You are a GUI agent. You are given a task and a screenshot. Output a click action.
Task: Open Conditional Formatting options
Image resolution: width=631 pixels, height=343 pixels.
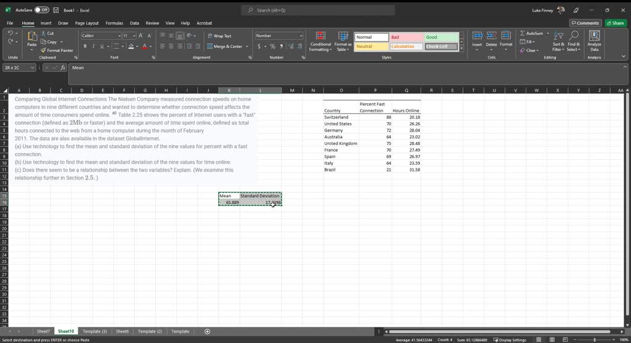[x=320, y=41]
